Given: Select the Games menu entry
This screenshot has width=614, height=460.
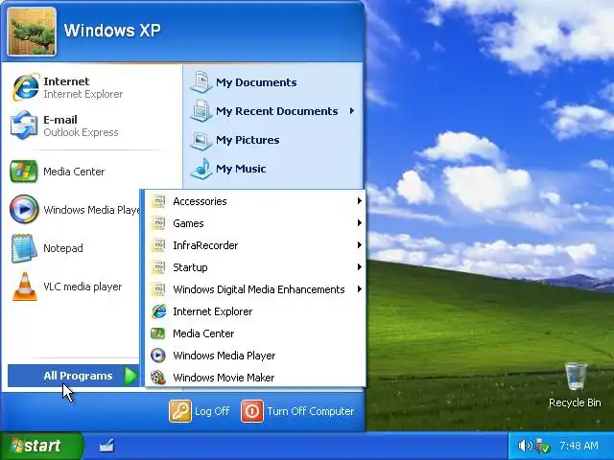Looking at the screenshot, I should point(255,223).
